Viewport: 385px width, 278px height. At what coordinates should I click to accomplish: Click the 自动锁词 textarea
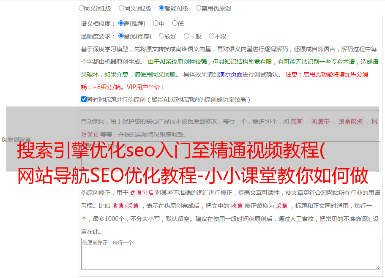pyautogui.click(x=231, y=157)
